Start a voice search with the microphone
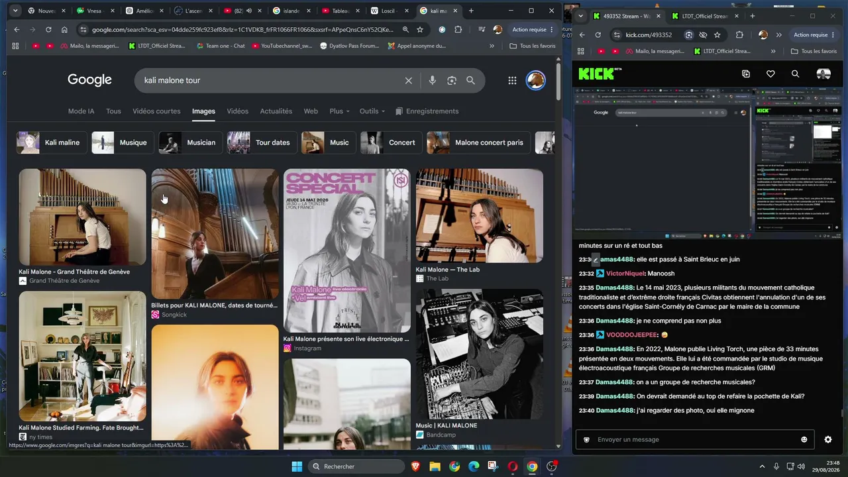 (x=432, y=80)
